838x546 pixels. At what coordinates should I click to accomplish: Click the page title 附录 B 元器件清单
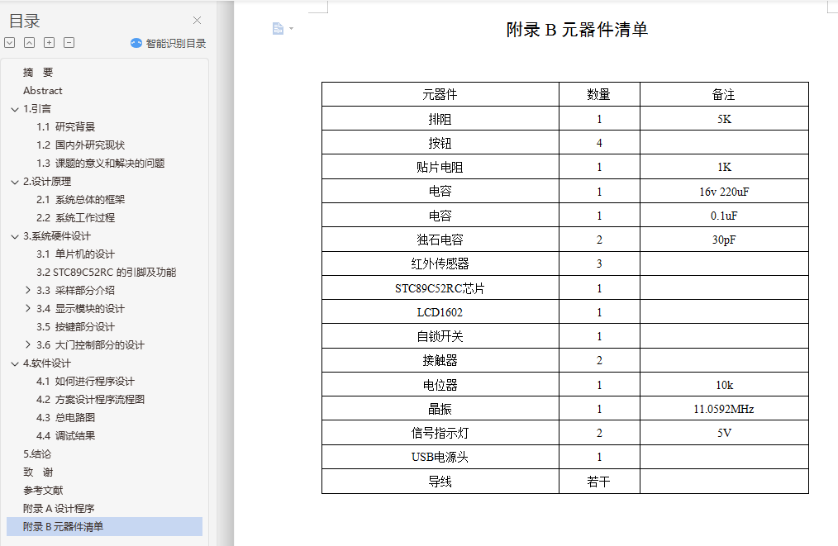click(x=577, y=30)
